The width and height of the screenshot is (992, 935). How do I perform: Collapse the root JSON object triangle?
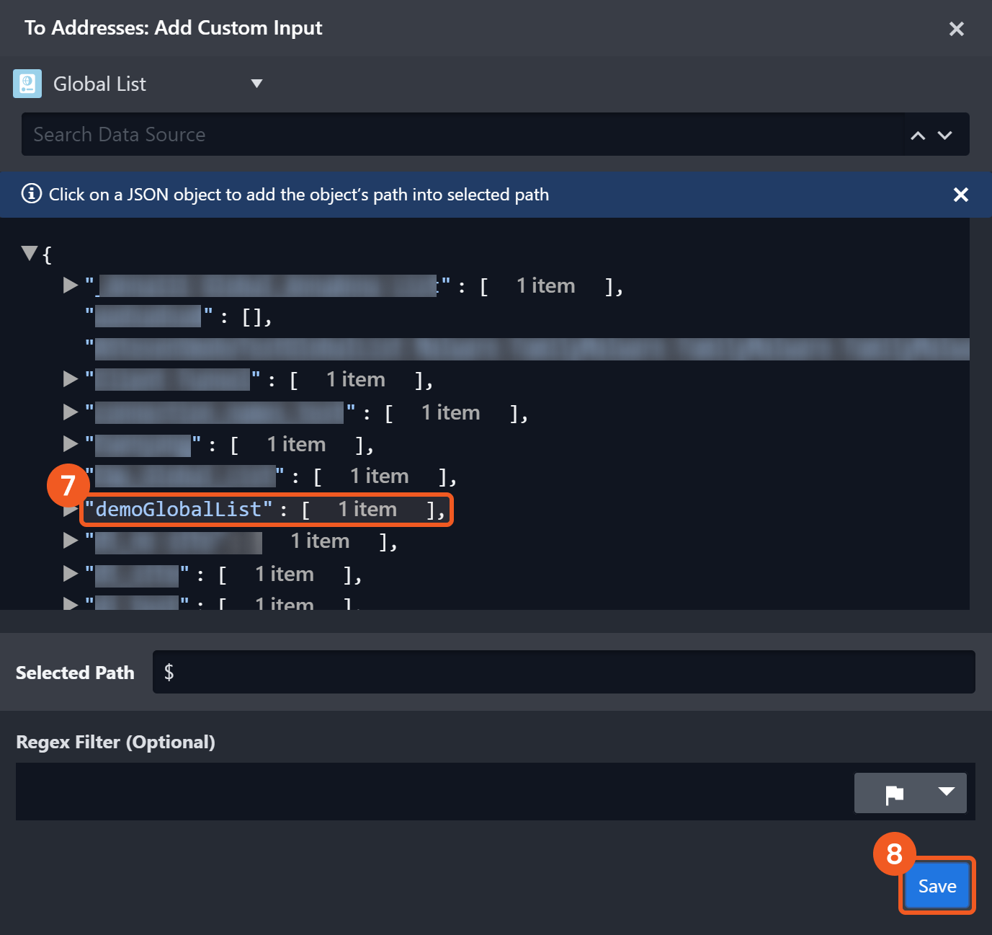pos(30,253)
